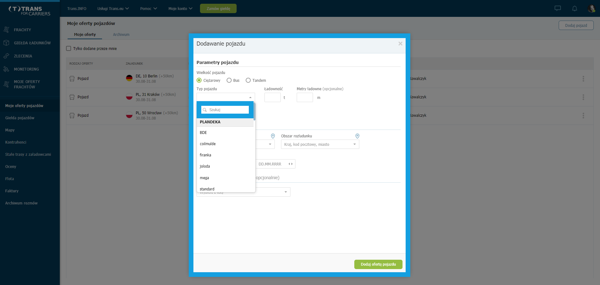Click the Dodaj pojazd button

click(x=576, y=26)
